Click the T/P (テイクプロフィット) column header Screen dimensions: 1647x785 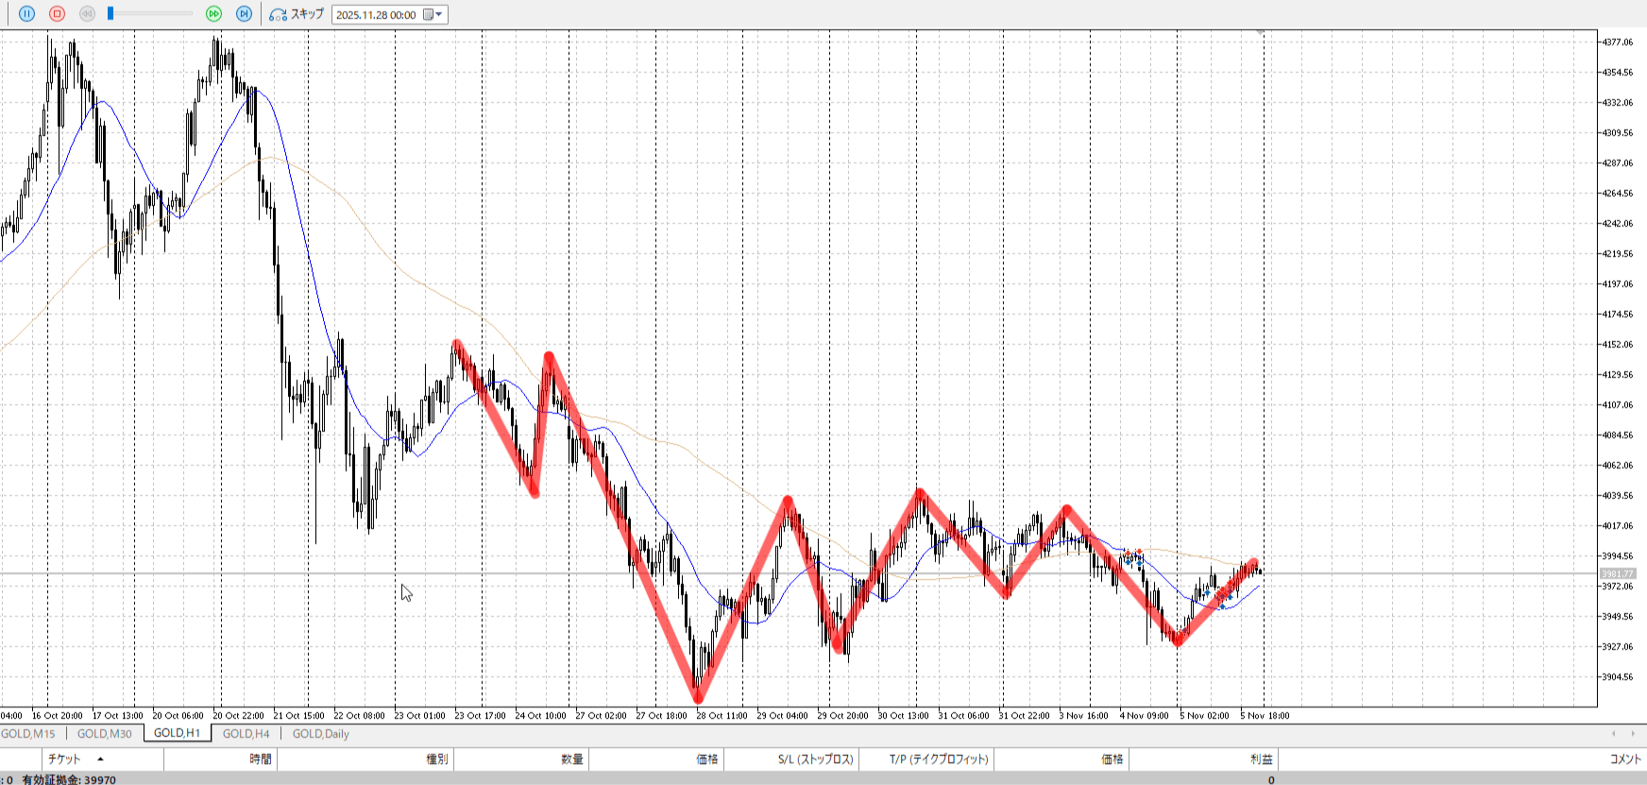click(938, 759)
